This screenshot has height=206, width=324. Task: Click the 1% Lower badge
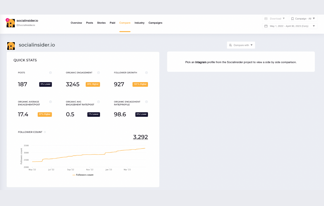pos(94,114)
